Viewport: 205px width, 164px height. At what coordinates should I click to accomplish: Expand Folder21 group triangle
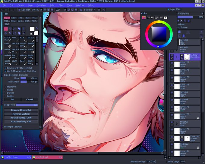[x=177, y=124]
